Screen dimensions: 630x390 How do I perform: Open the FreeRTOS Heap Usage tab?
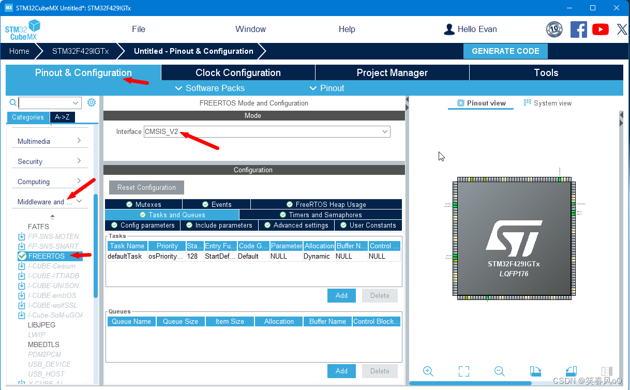(326, 204)
